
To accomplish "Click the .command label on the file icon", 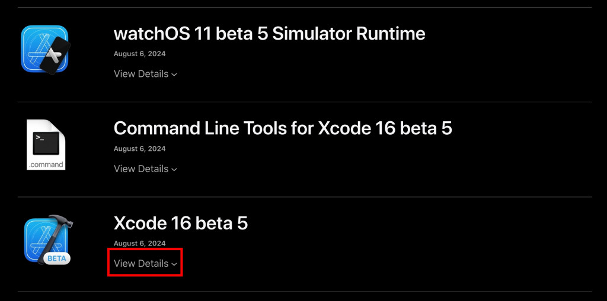I will pyautogui.click(x=46, y=164).
